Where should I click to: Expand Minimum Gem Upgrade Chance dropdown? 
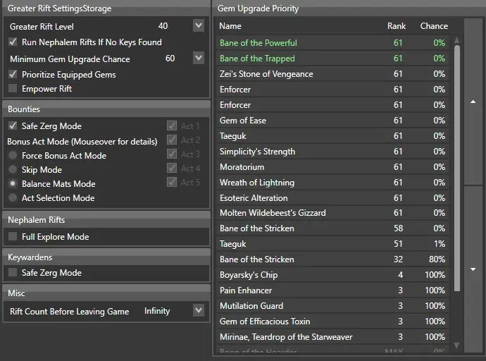pyautogui.click(x=198, y=58)
